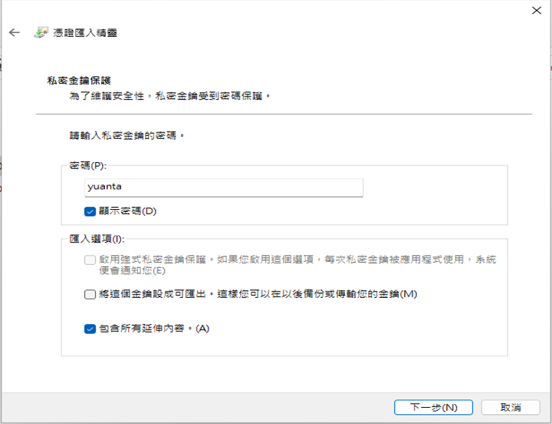Proceed with the 下一步(N) button
The image size is (552, 424).
point(434,407)
